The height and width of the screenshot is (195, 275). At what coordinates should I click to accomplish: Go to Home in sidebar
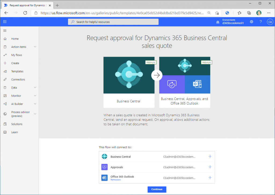(15, 39)
